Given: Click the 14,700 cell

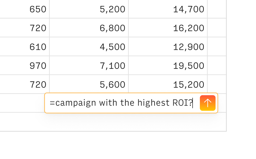Looking at the screenshot, I should tap(168, 9).
